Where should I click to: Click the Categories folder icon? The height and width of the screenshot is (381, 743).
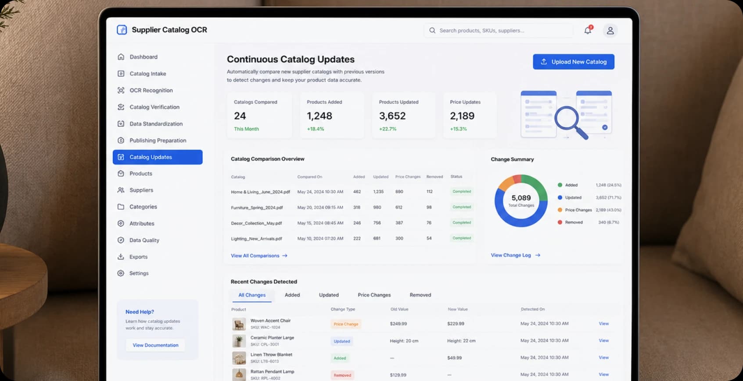pyautogui.click(x=121, y=207)
